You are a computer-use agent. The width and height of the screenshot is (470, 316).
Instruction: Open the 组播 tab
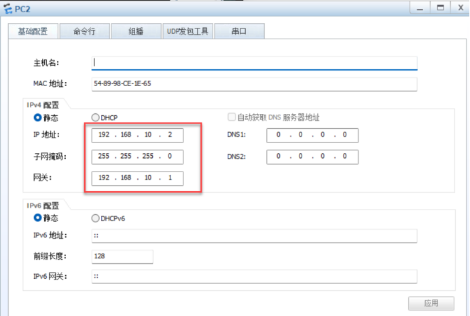[134, 31]
